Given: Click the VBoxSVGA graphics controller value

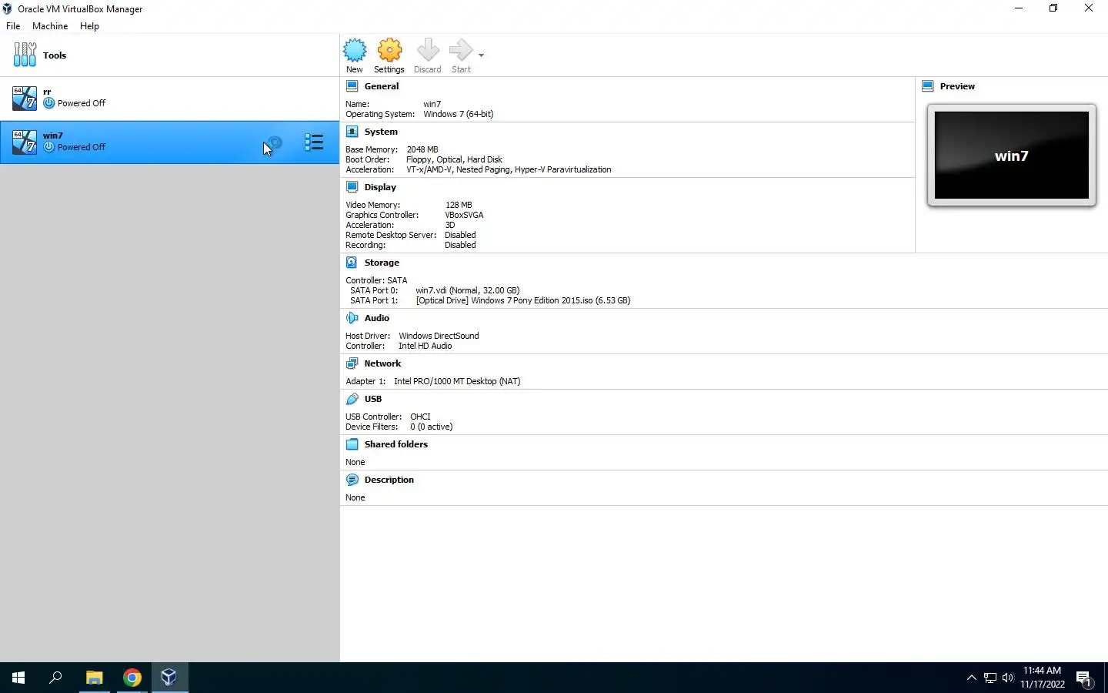Looking at the screenshot, I should tap(464, 215).
